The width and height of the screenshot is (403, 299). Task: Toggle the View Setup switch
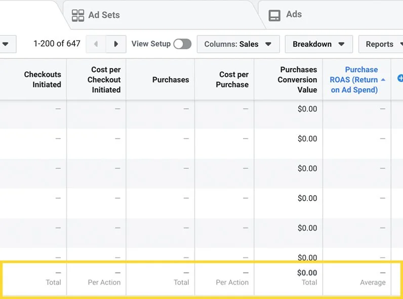click(x=182, y=44)
